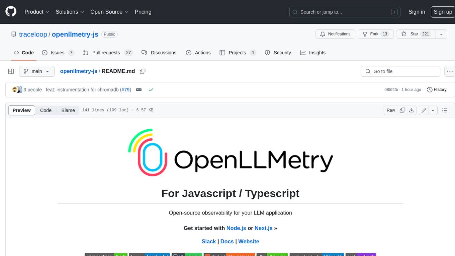Switch to the Issues tab
The image size is (455, 256).
58,53
